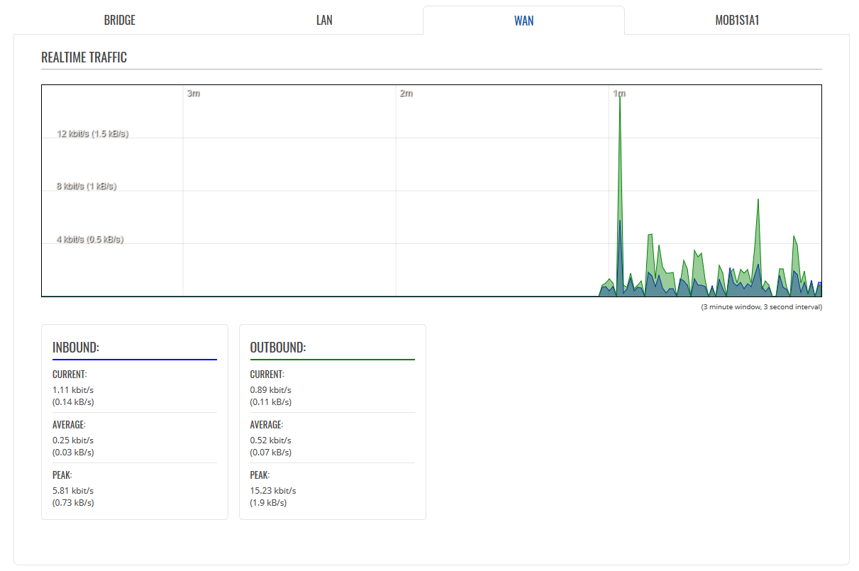Click the green legend line under OUTBOUND
This screenshot has width=859, height=571.
point(332,360)
